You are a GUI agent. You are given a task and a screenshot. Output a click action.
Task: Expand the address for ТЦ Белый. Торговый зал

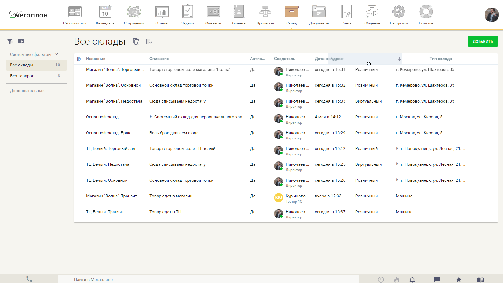(398, 148)
